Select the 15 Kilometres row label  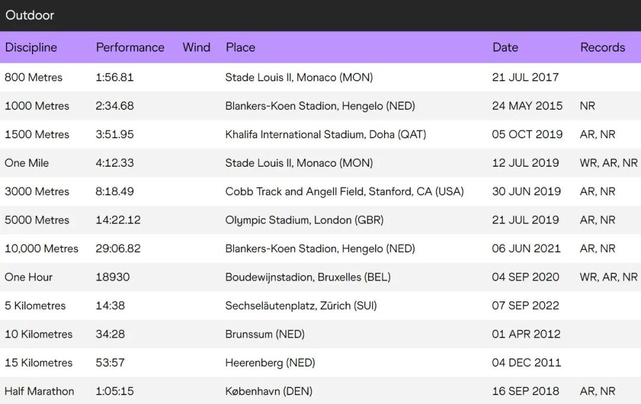39,362
